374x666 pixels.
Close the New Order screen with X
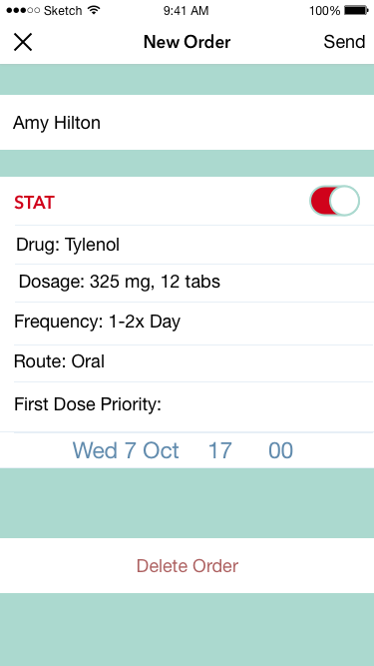tap(23, 42)
